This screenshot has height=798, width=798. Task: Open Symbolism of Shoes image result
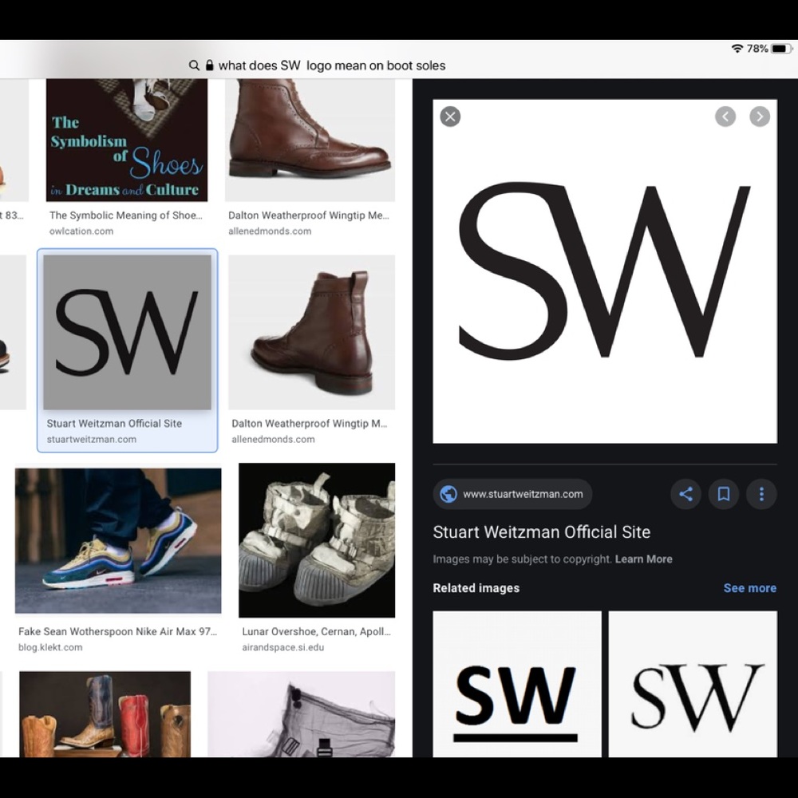click(x=127, y=140)
